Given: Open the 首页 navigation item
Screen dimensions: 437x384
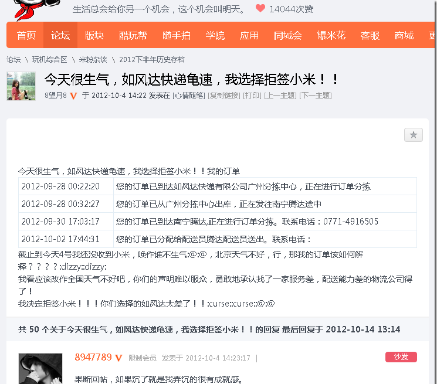Looking at the screenshot, I should pos(26,35).
